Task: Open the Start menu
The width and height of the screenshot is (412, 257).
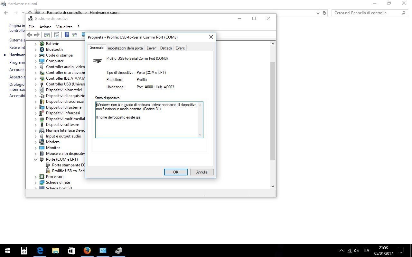Action: (8, 251)
